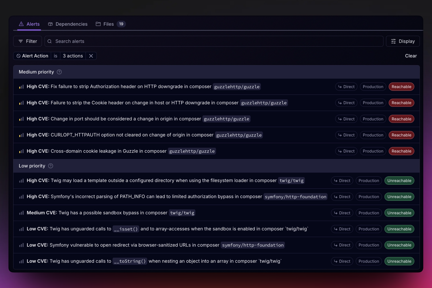This screenshot has width=432, height=288.
Task: Clear all applied filters
Action: click(411, 56)
